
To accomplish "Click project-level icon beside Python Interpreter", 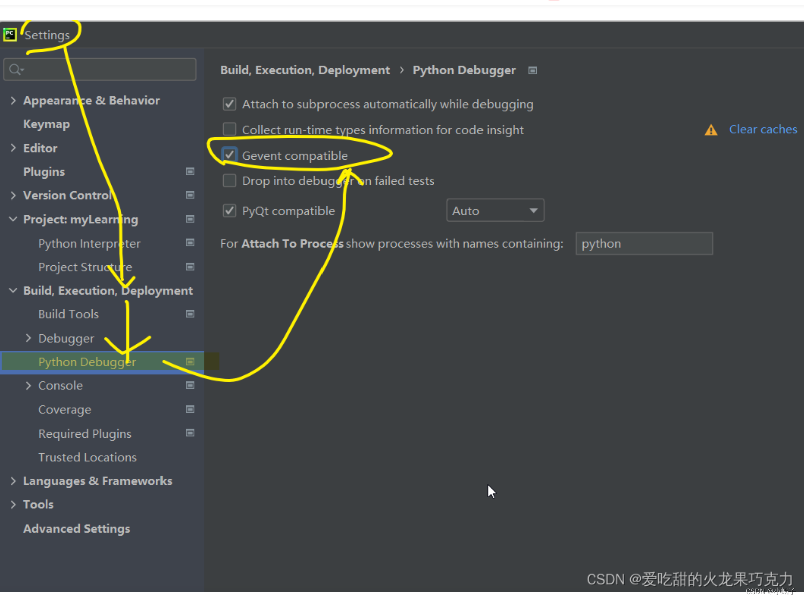I will click(190, 243).
